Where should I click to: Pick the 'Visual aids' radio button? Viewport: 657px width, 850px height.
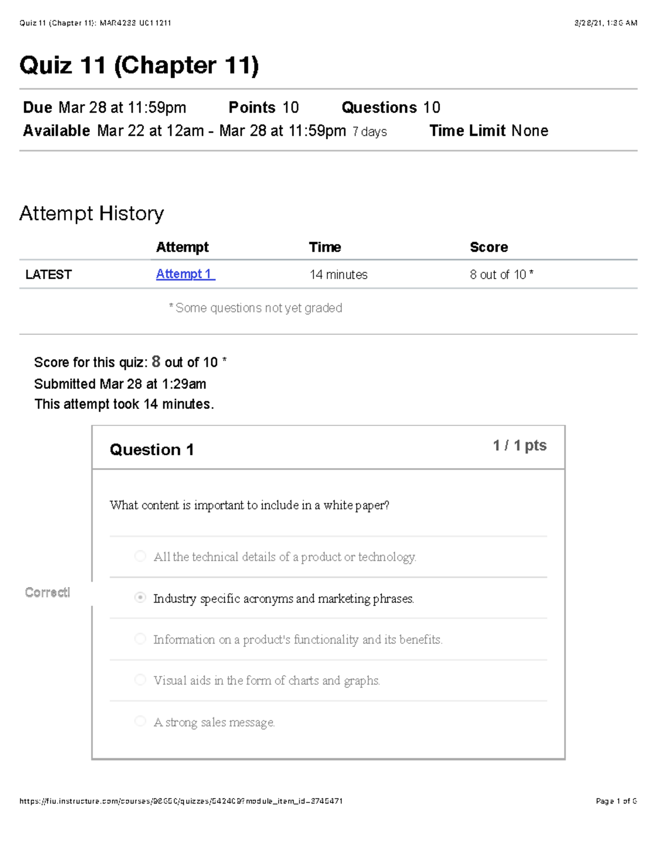(140, 680)
